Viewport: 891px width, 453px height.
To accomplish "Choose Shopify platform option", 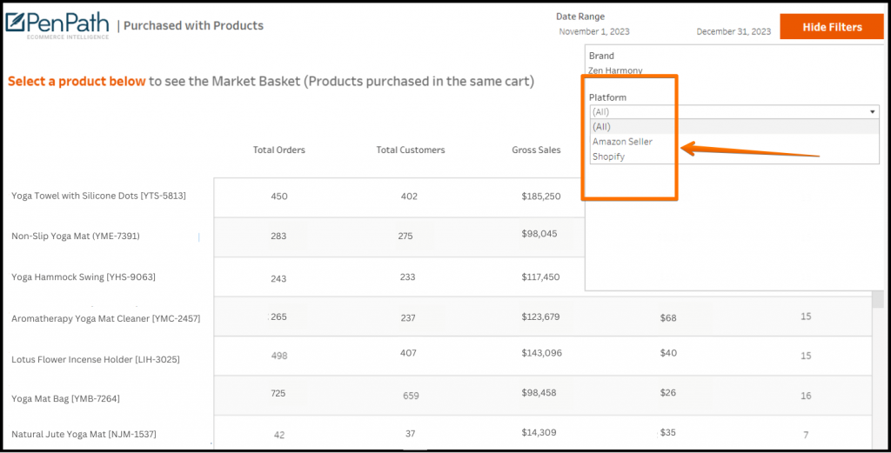I will point(734,157).
